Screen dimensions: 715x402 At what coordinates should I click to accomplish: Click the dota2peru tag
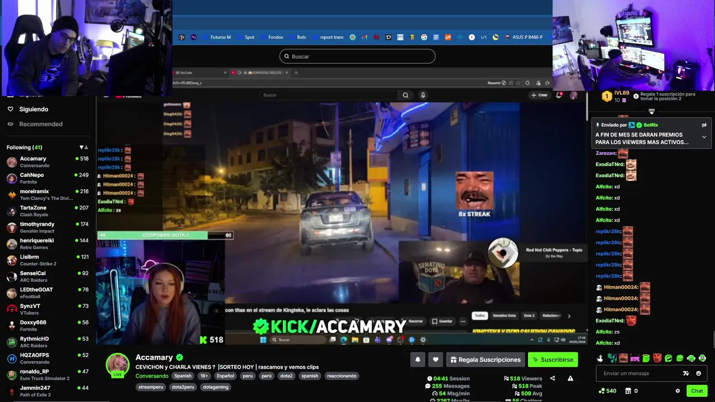tap(183, 387)
